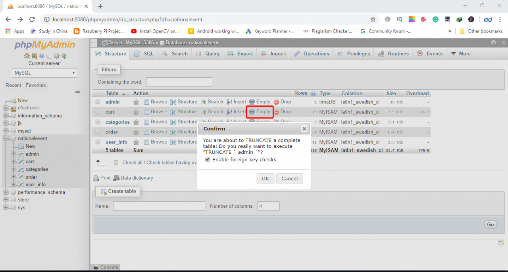Click Browse for the order table
Screen dimensions: 508x272
155,132
